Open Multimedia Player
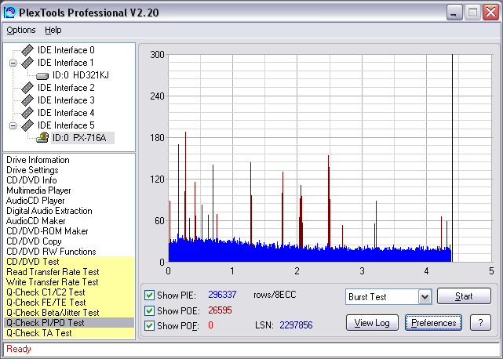 click(x=38, y=190)
